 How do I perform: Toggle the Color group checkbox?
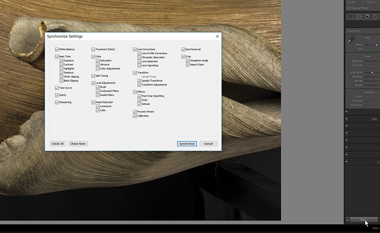point(93,57)
